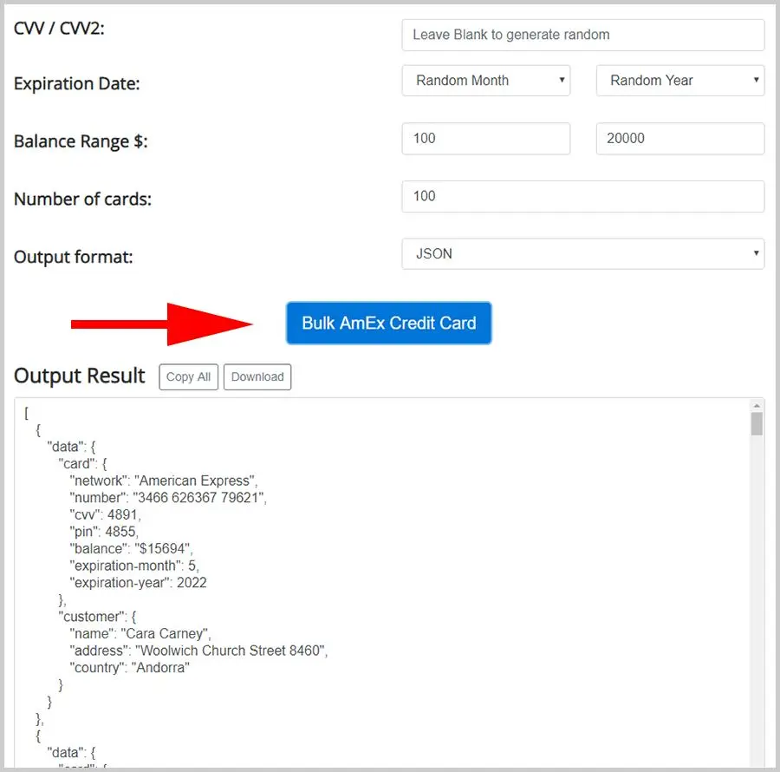Image resolution: width=780 pixels, height=772 pixels.
Task: Click the CVV / CVV2 label
Action: [x=59, y=29]
